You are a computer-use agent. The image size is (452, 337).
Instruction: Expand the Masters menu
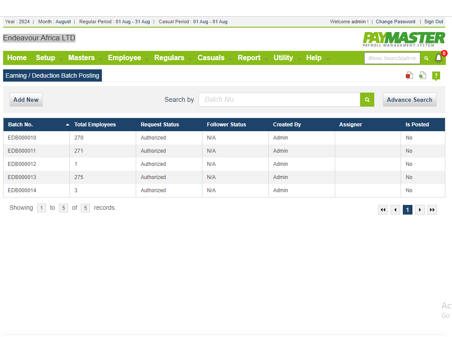(81, 58)
